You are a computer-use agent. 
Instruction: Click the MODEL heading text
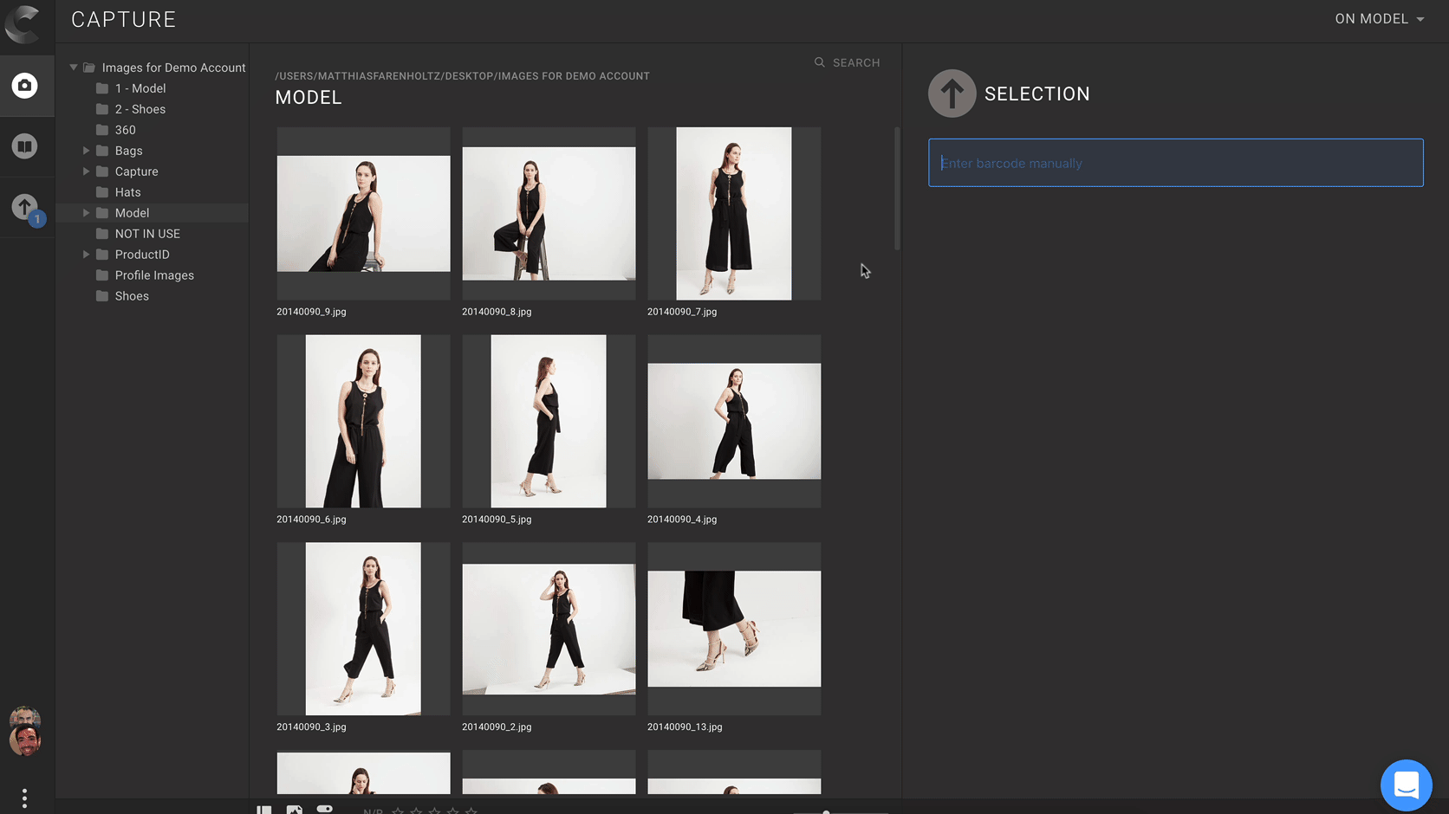click(x=309, y=98)
